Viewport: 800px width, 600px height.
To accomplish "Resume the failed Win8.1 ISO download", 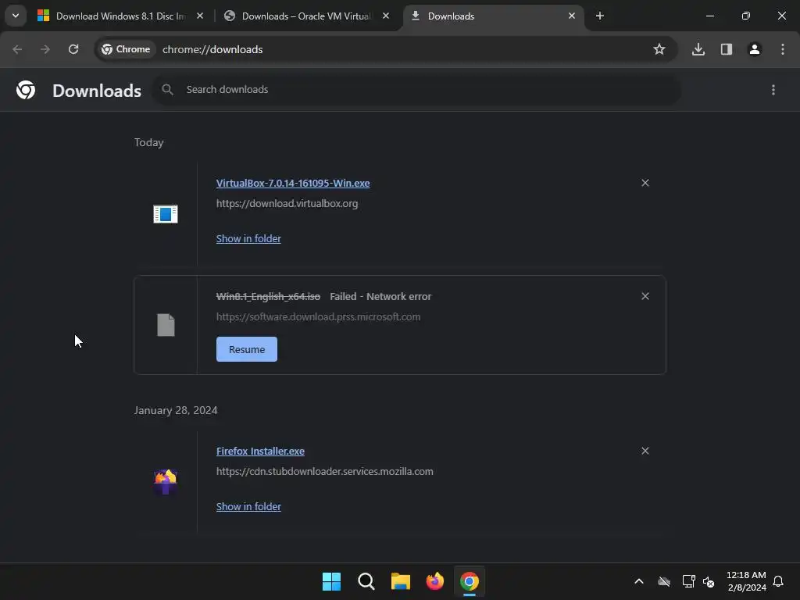I will coord(246,349).
